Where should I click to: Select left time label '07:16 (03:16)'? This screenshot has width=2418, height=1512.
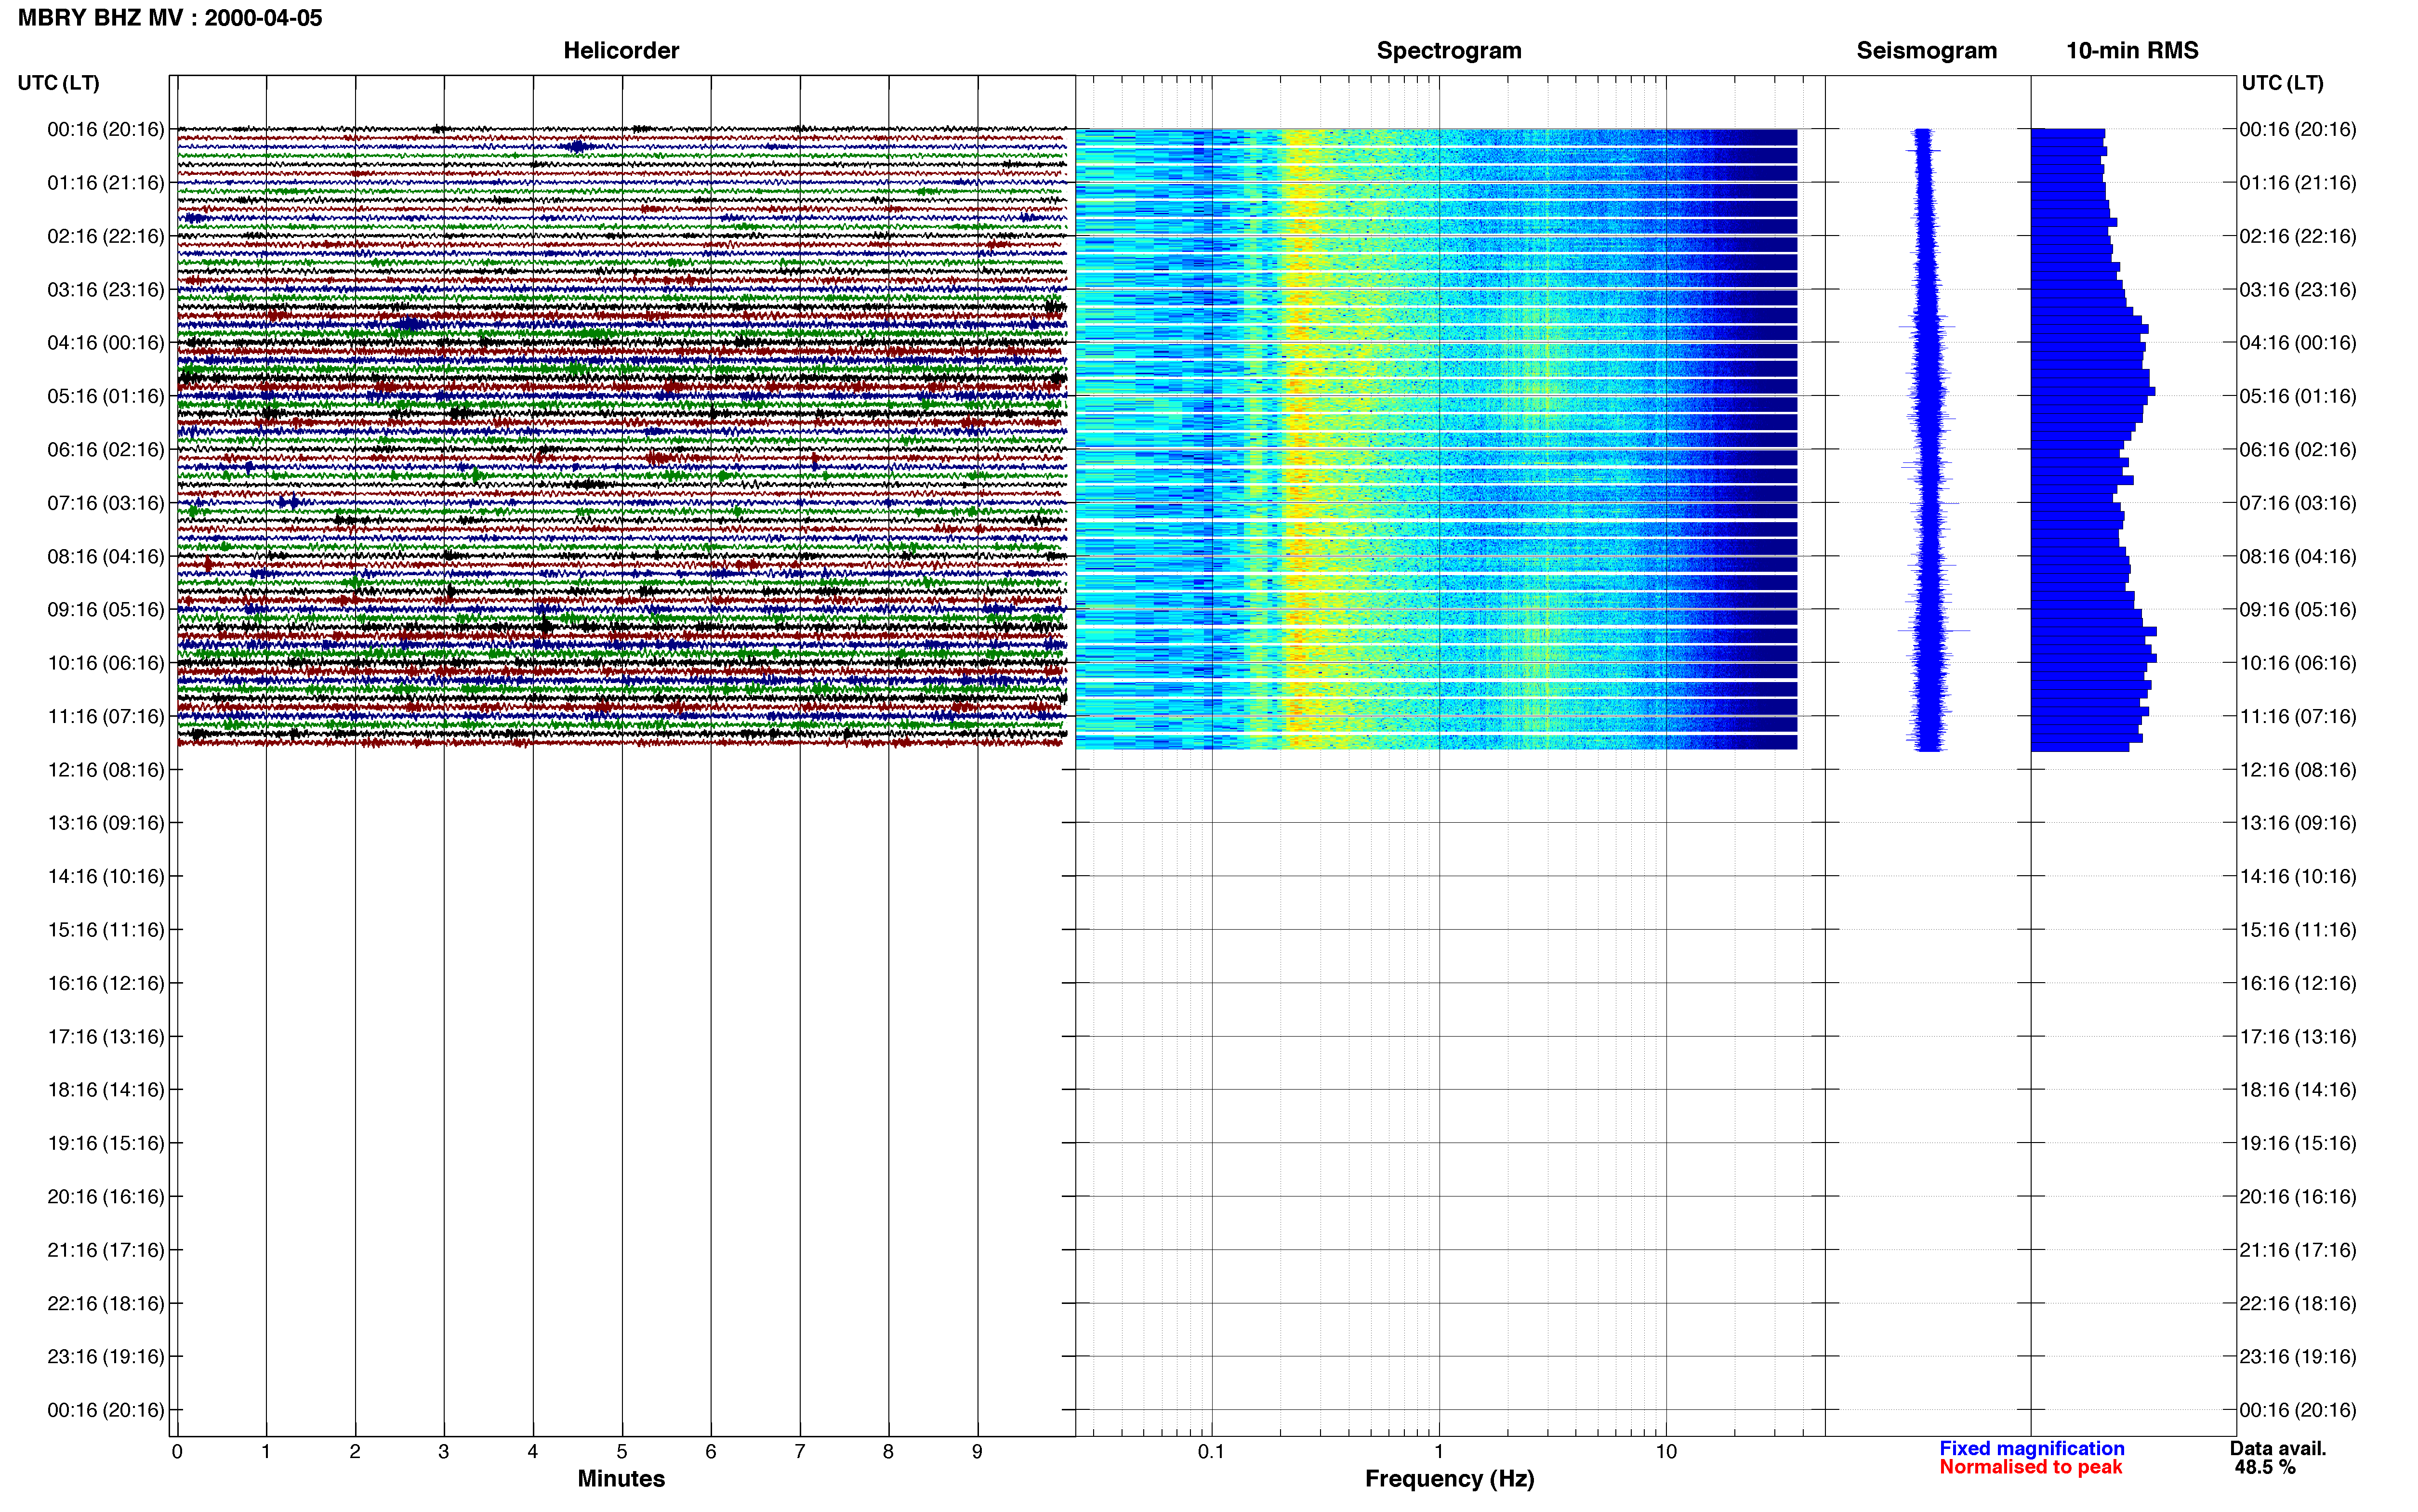(106, 503)
